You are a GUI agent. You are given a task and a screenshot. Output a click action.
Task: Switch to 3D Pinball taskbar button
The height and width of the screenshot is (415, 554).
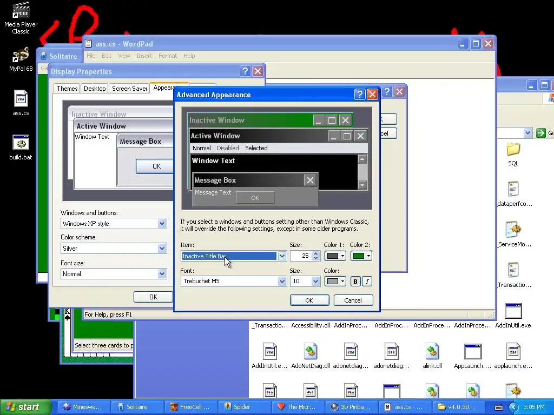tap(351, 407)
